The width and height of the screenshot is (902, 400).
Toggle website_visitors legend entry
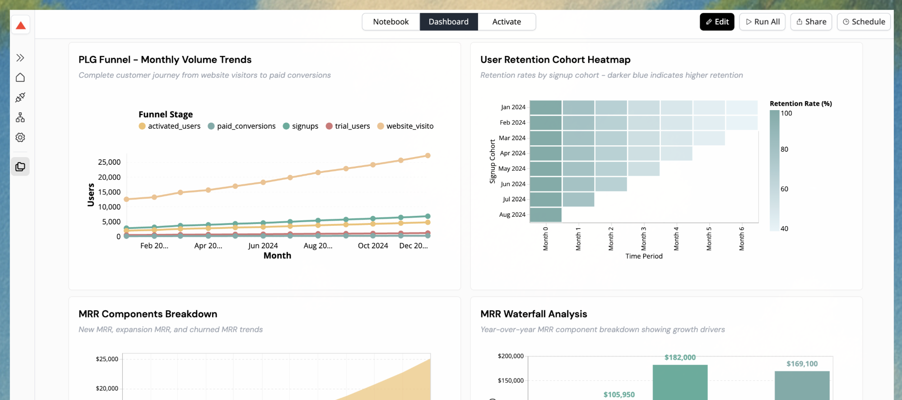[405, 126]
